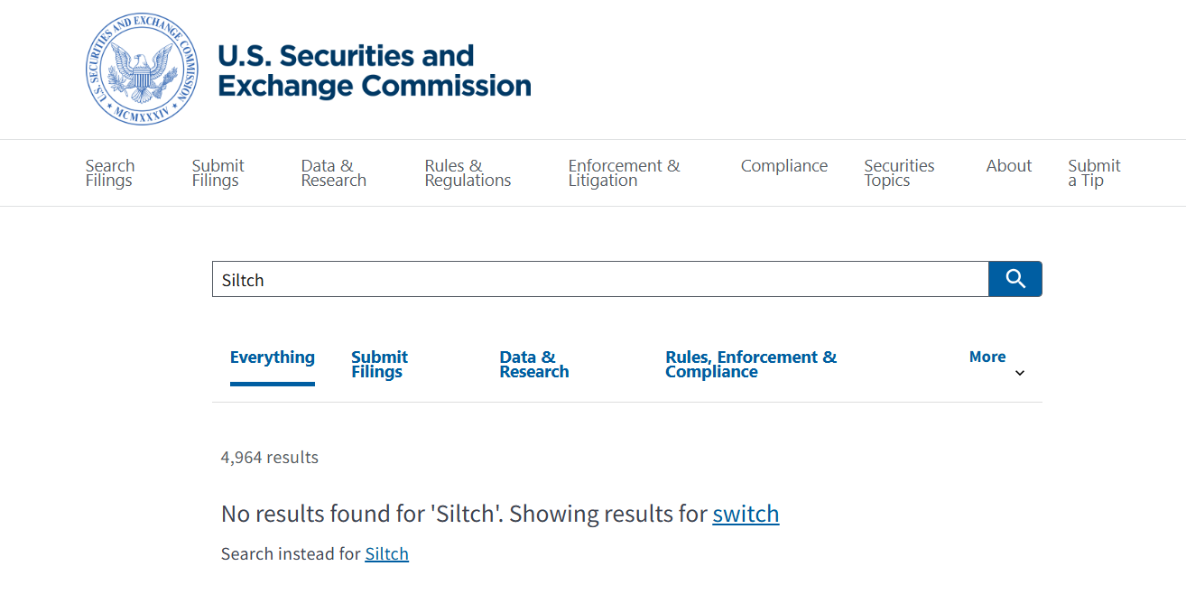Open the Data & Research navigation menu

[333, 173]
